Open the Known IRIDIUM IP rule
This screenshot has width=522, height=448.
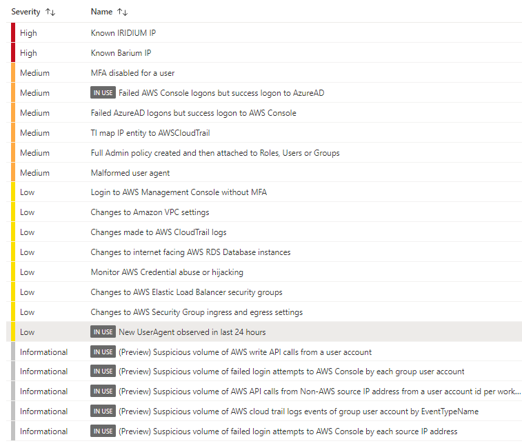pyautogui.click(x=123, y=33)
